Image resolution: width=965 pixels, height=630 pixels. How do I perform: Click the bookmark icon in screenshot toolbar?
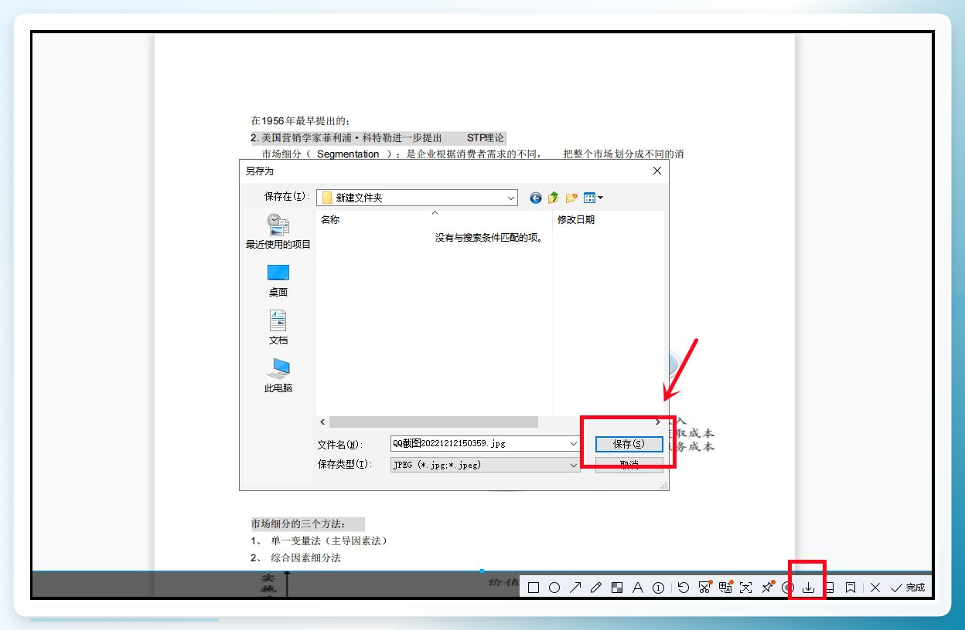tap(851, 588)
